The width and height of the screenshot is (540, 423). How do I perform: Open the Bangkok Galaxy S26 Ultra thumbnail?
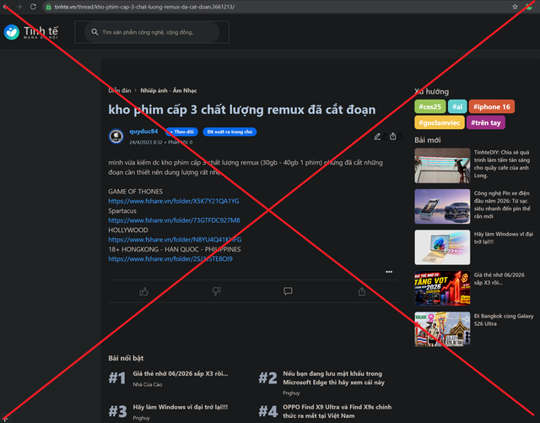(442, 329)
